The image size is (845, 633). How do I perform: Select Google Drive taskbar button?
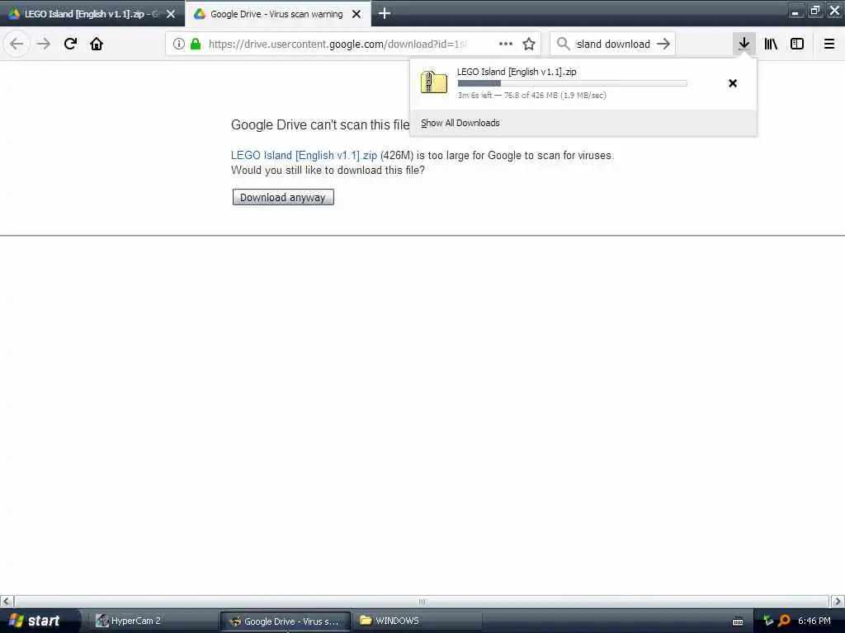click(285, 621)
